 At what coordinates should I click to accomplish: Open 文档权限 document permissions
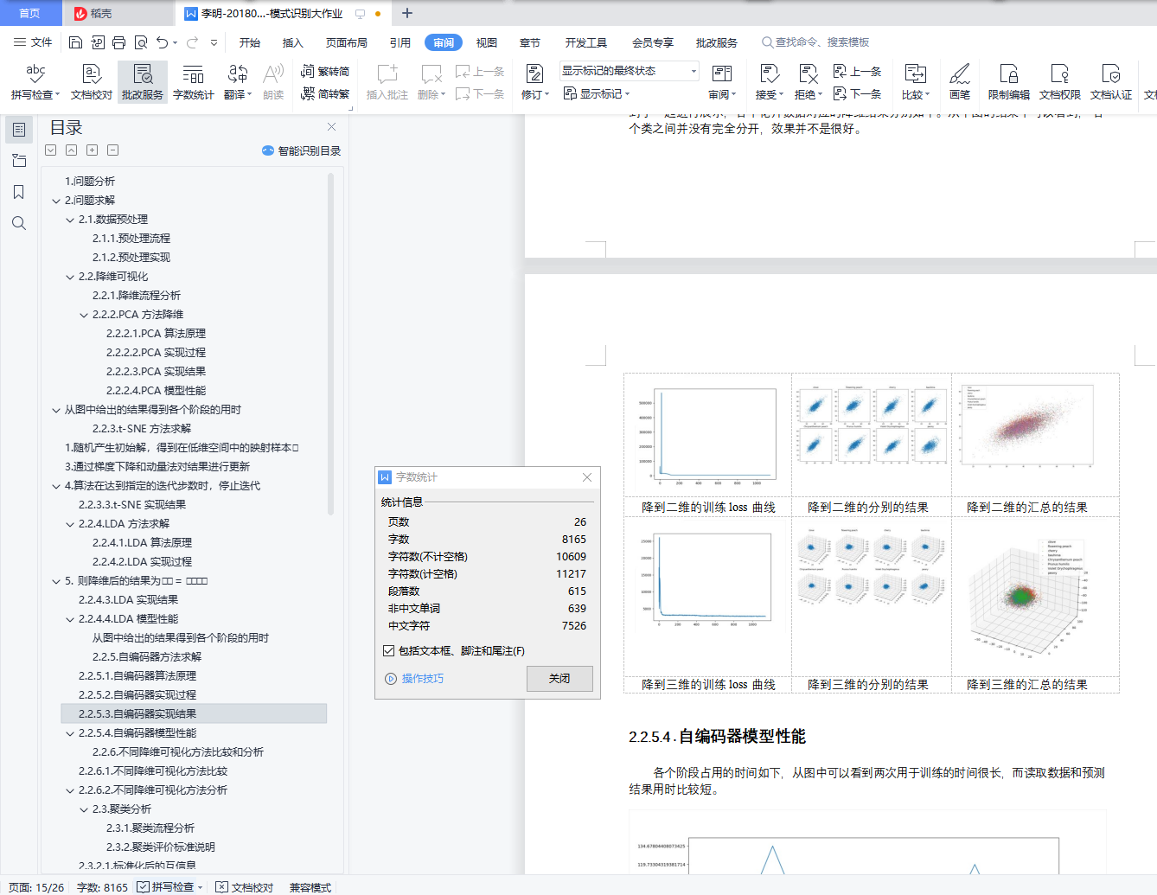tap(1060, 82)
